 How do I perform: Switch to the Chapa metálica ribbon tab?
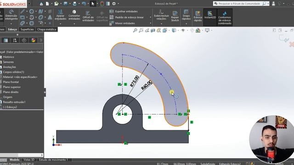[x=47, y=29]
